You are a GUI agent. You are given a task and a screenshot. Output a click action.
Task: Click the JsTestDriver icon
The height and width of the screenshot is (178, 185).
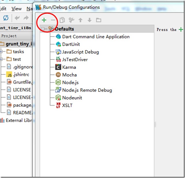(x=58, y=59)
